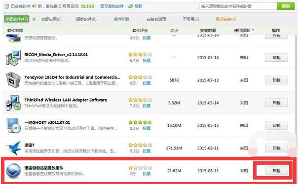Click the star rating for Tendyron 193D4

[140, 77]
